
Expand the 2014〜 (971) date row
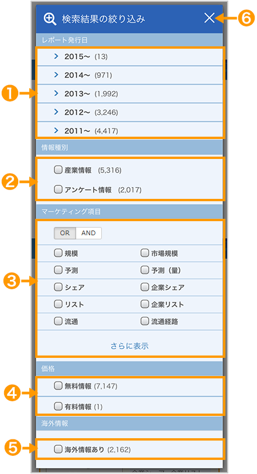pyautogui.click(x=130, y=75)
